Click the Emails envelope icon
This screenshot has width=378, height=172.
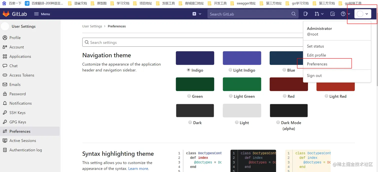tap(5, 85)
